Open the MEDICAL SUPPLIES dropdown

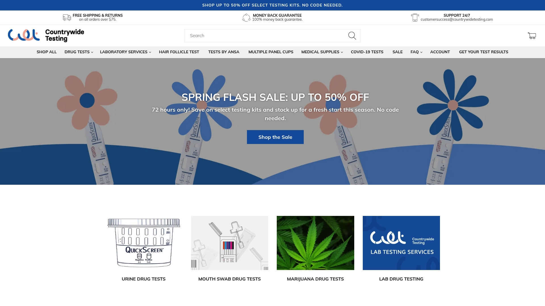(322, 52)
